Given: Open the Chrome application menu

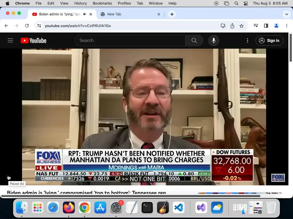Looking at the screenshot, I should [22, 3].
